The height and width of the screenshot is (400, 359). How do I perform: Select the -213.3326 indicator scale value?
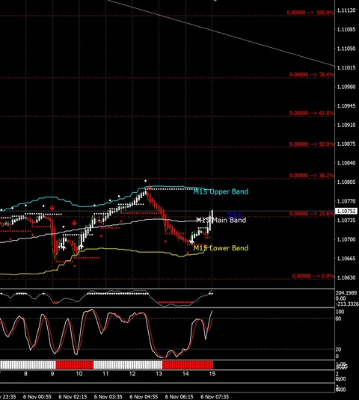point(347,304)
